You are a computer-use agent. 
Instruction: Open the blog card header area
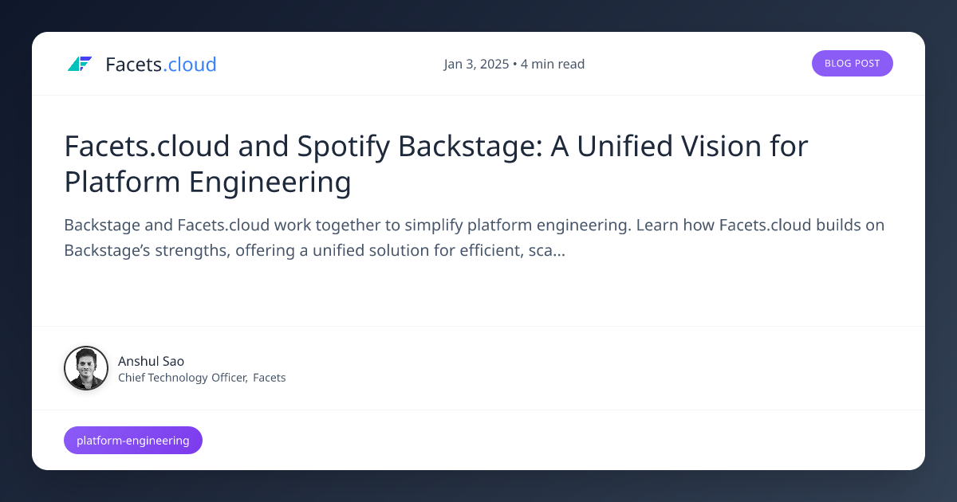(x=478, y=64)
